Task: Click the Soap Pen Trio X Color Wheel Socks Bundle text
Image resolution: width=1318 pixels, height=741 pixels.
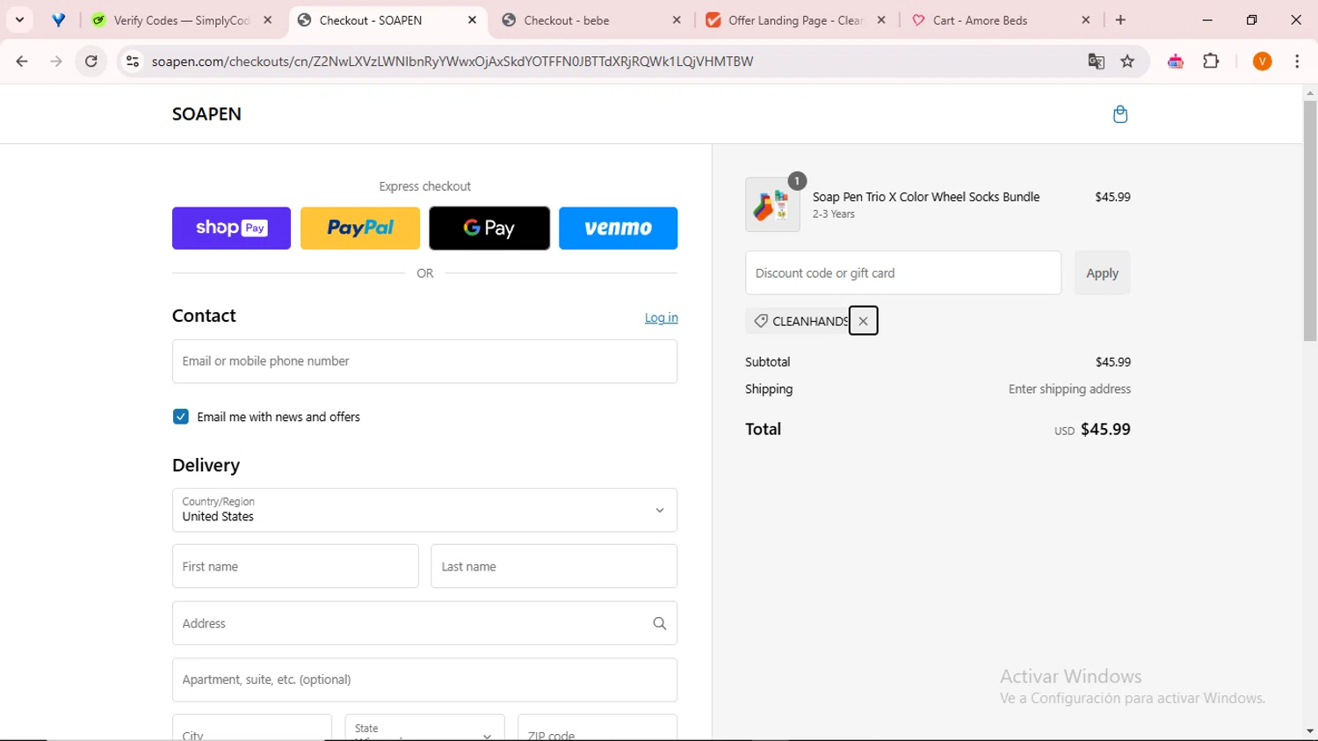Action: (926, 197)
